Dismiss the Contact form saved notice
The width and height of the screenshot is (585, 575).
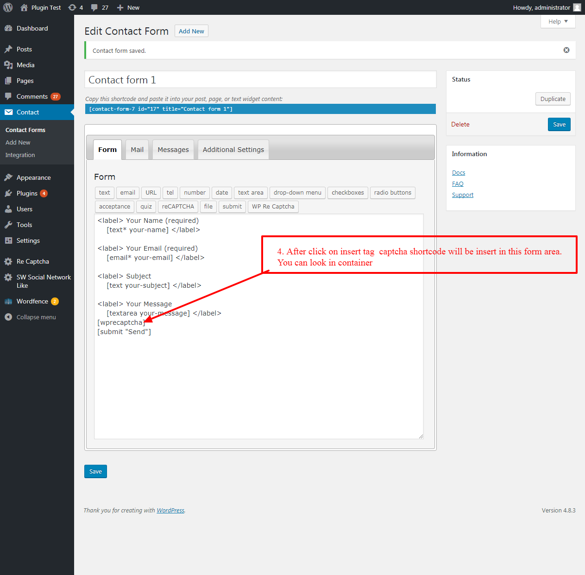[x=566, y=50]
